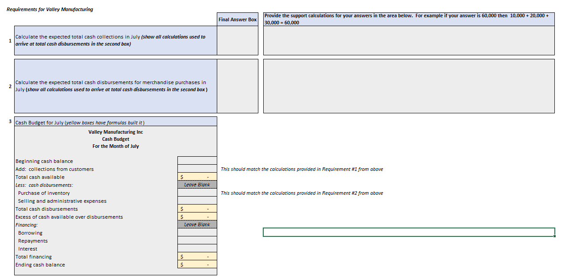Select the Requirement 2 Final Answer Box cell
The width and height of the screenshot is (588, 278).
(x=238, y=86)
